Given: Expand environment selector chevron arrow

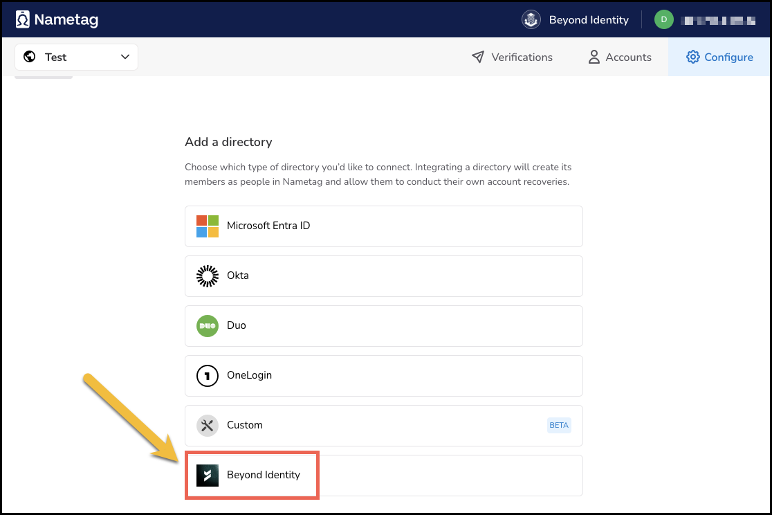Looking at the screenshot, I should 125,57.
